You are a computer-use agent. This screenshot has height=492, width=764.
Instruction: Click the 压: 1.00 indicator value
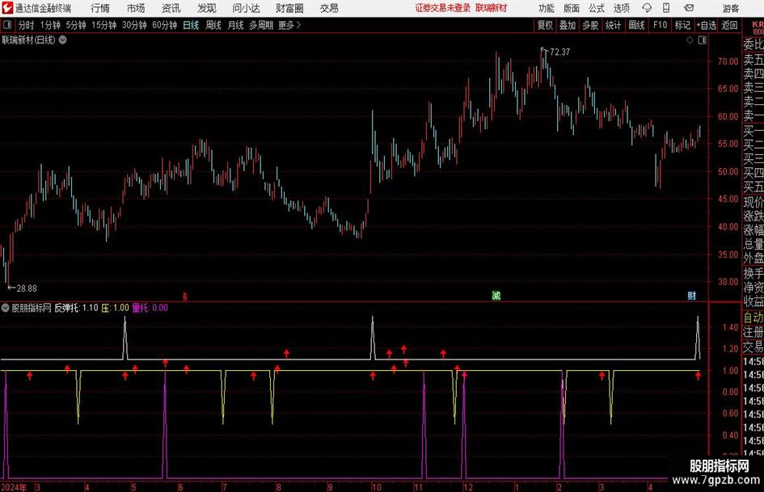tap(115, 307)
